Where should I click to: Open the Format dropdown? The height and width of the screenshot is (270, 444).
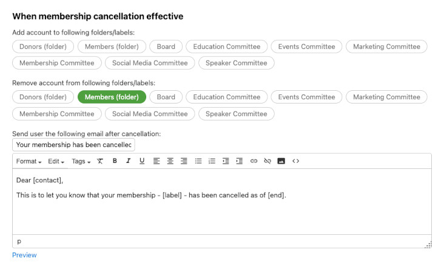point(29,161)
